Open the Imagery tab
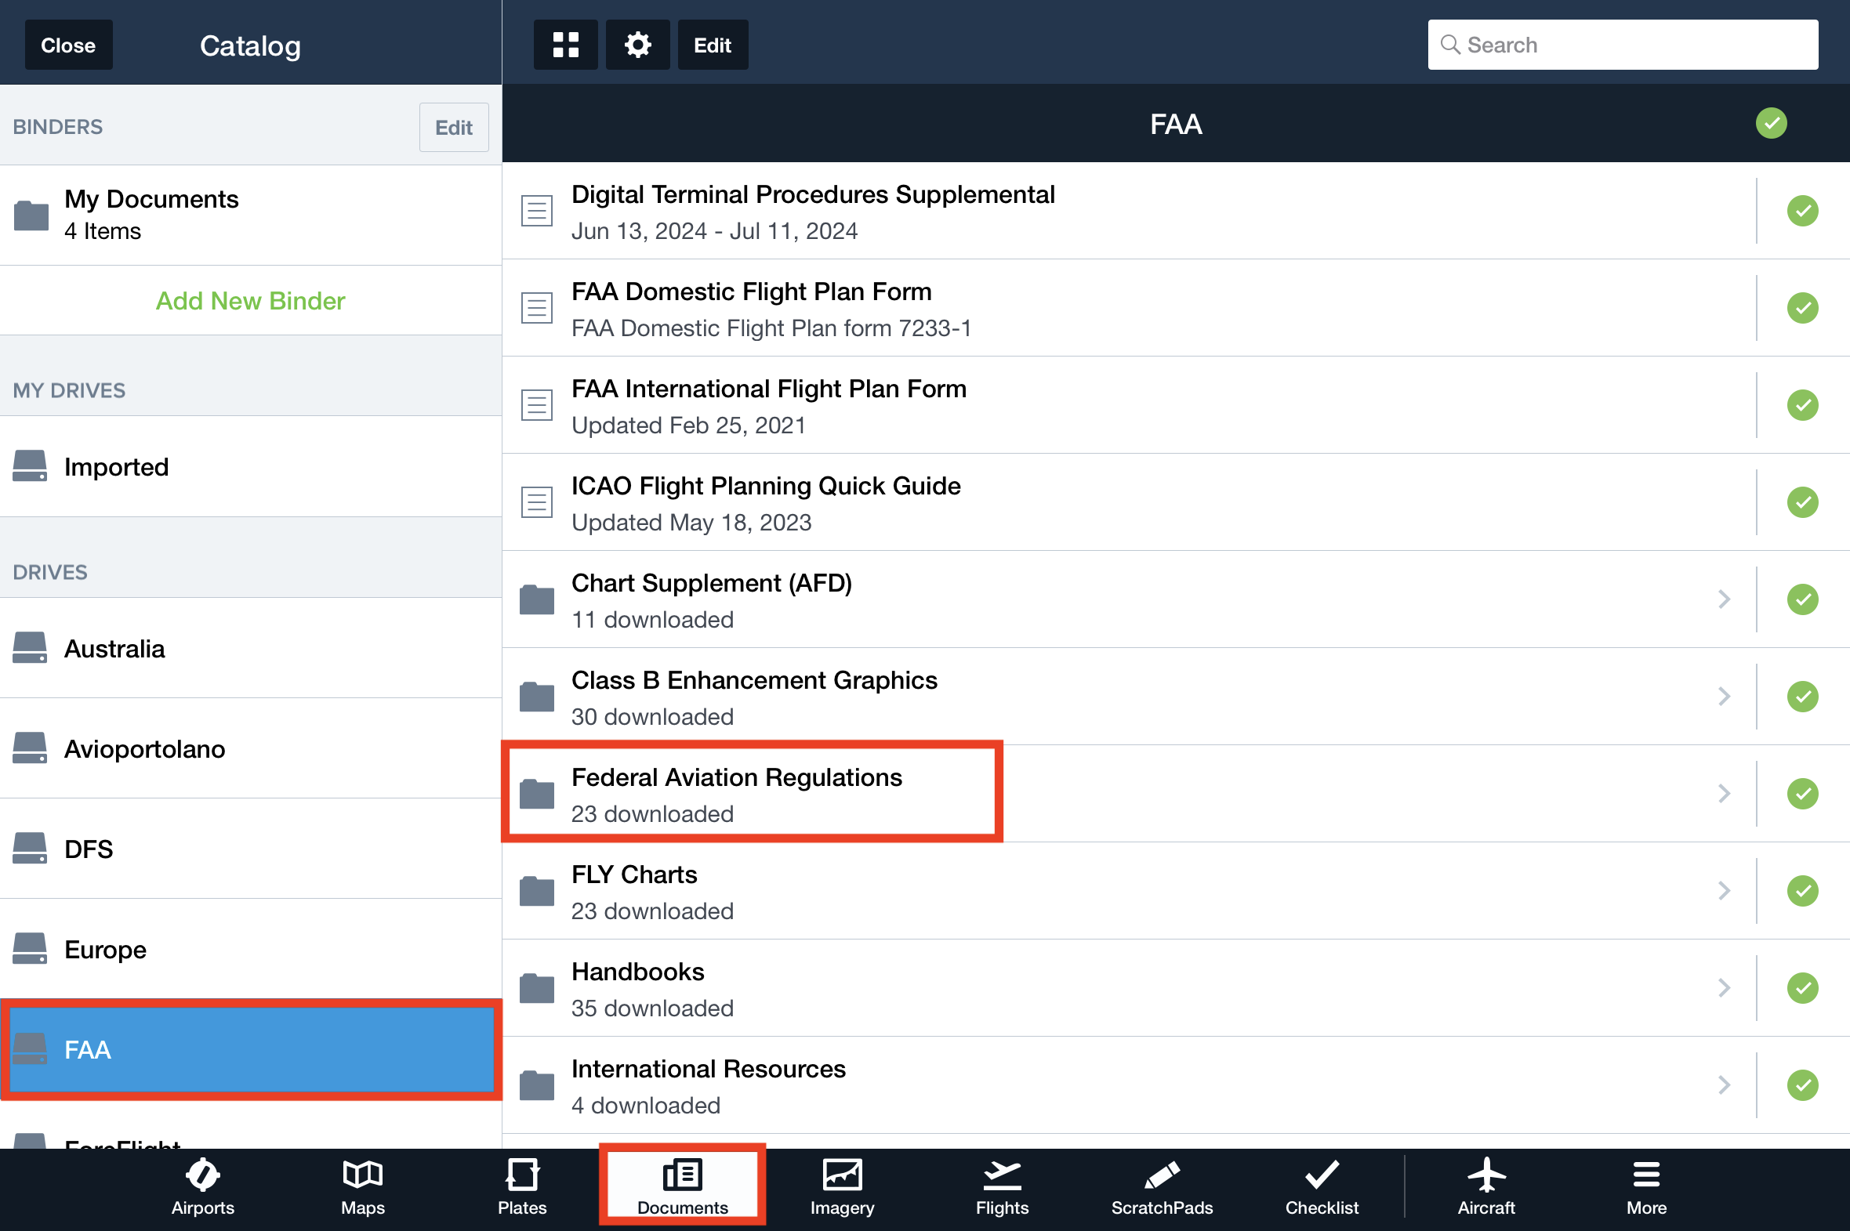Screen dimensions: 1850x1231 pos(843,1188)
